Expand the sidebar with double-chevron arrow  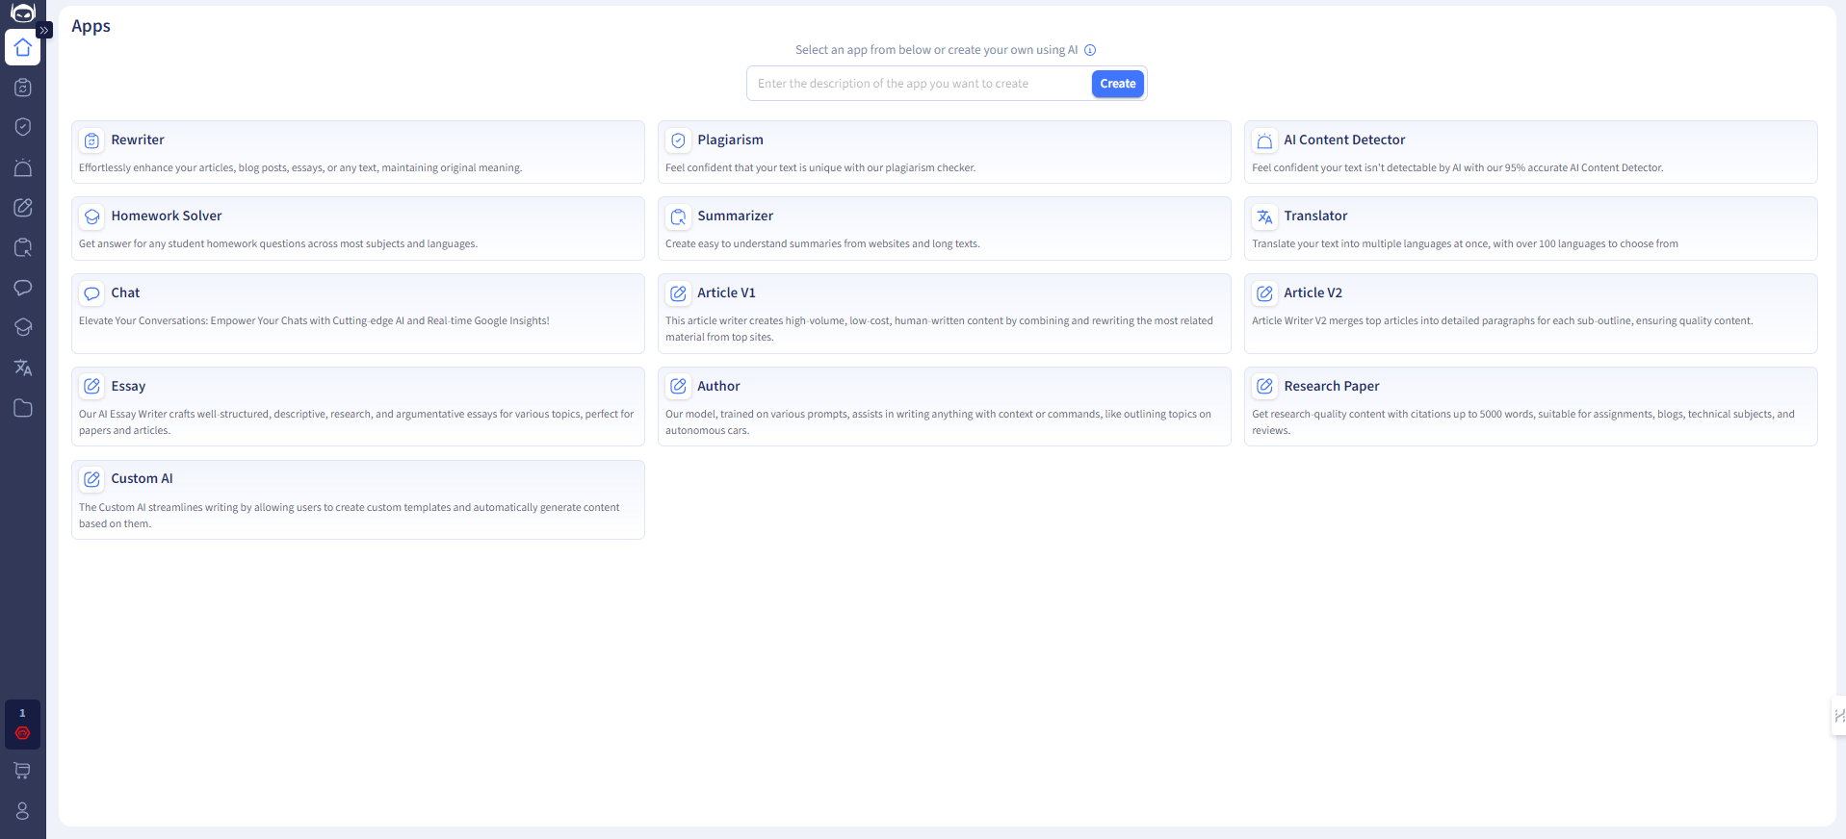44,30
